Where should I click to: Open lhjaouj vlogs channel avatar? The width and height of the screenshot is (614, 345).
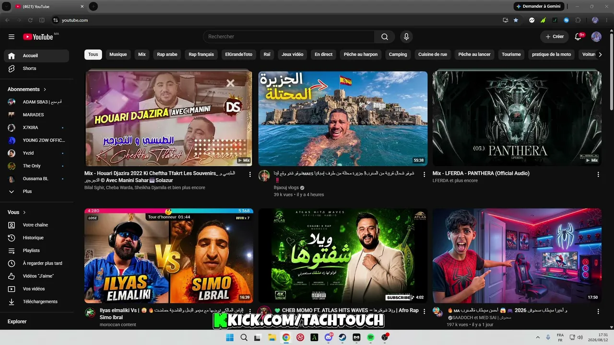point(264,175)
